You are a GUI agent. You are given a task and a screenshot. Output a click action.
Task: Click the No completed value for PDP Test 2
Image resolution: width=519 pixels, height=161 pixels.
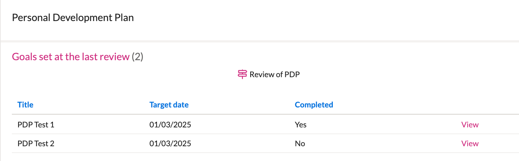click(x=300, y=143)
